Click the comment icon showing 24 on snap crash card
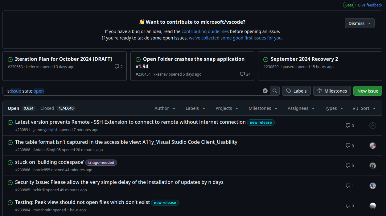The width and height of the screenshot is (386, 216). [x=243, y=74]
